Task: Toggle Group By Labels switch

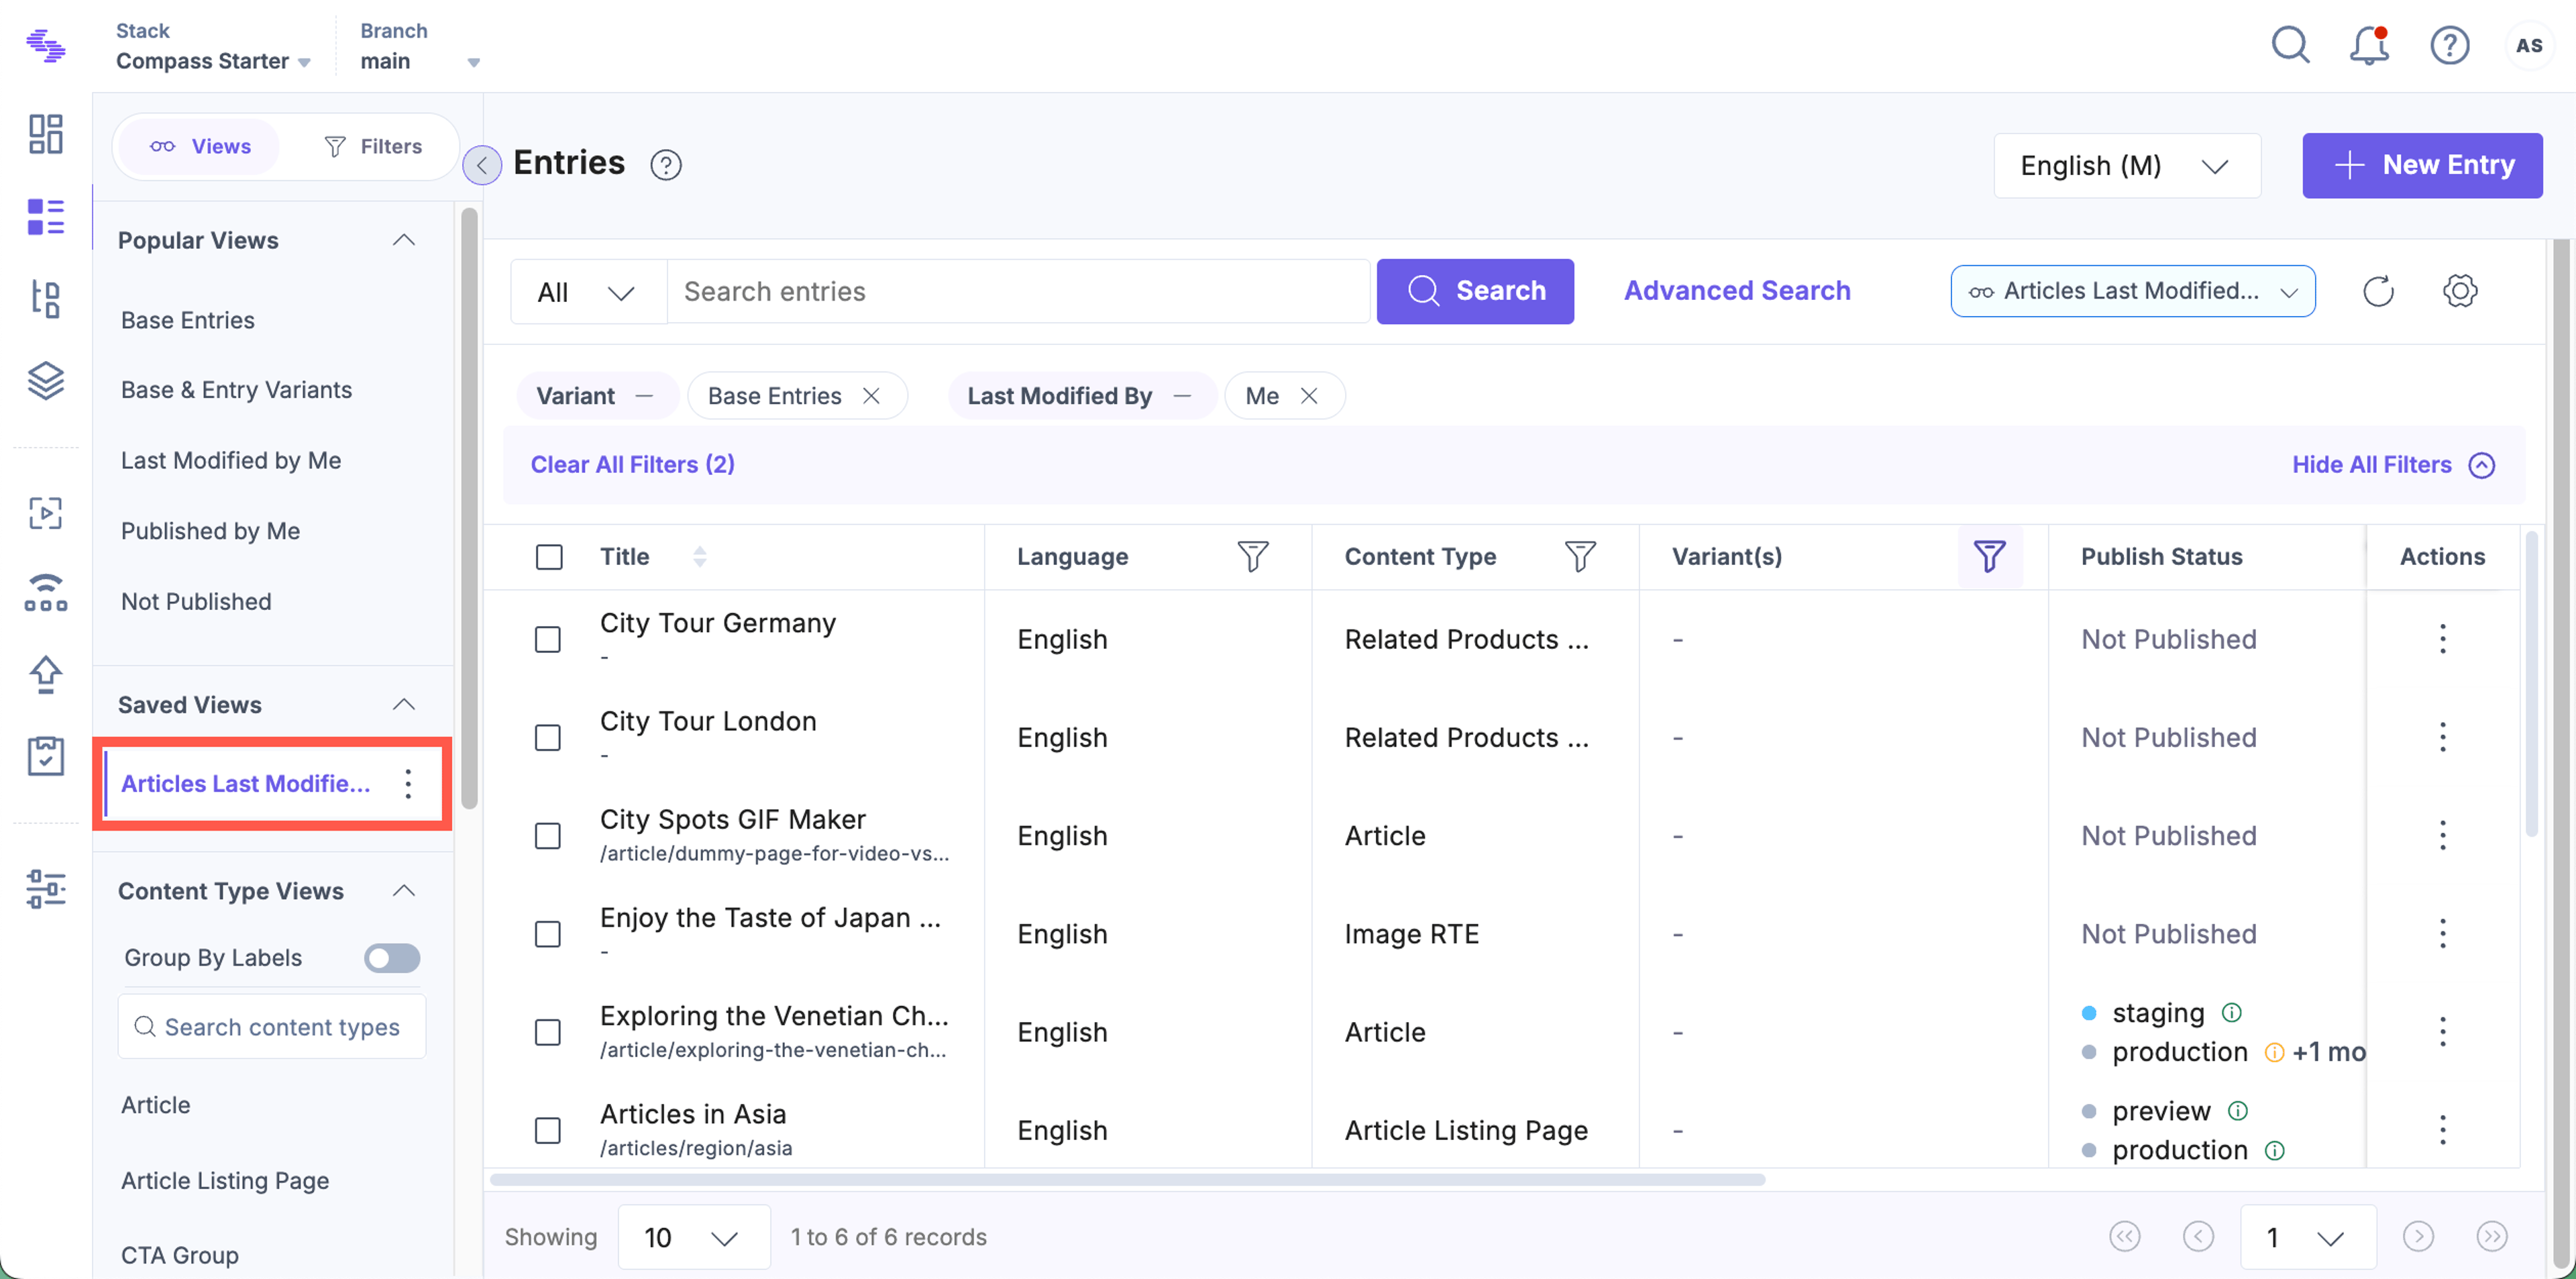Action: (392, 957)
